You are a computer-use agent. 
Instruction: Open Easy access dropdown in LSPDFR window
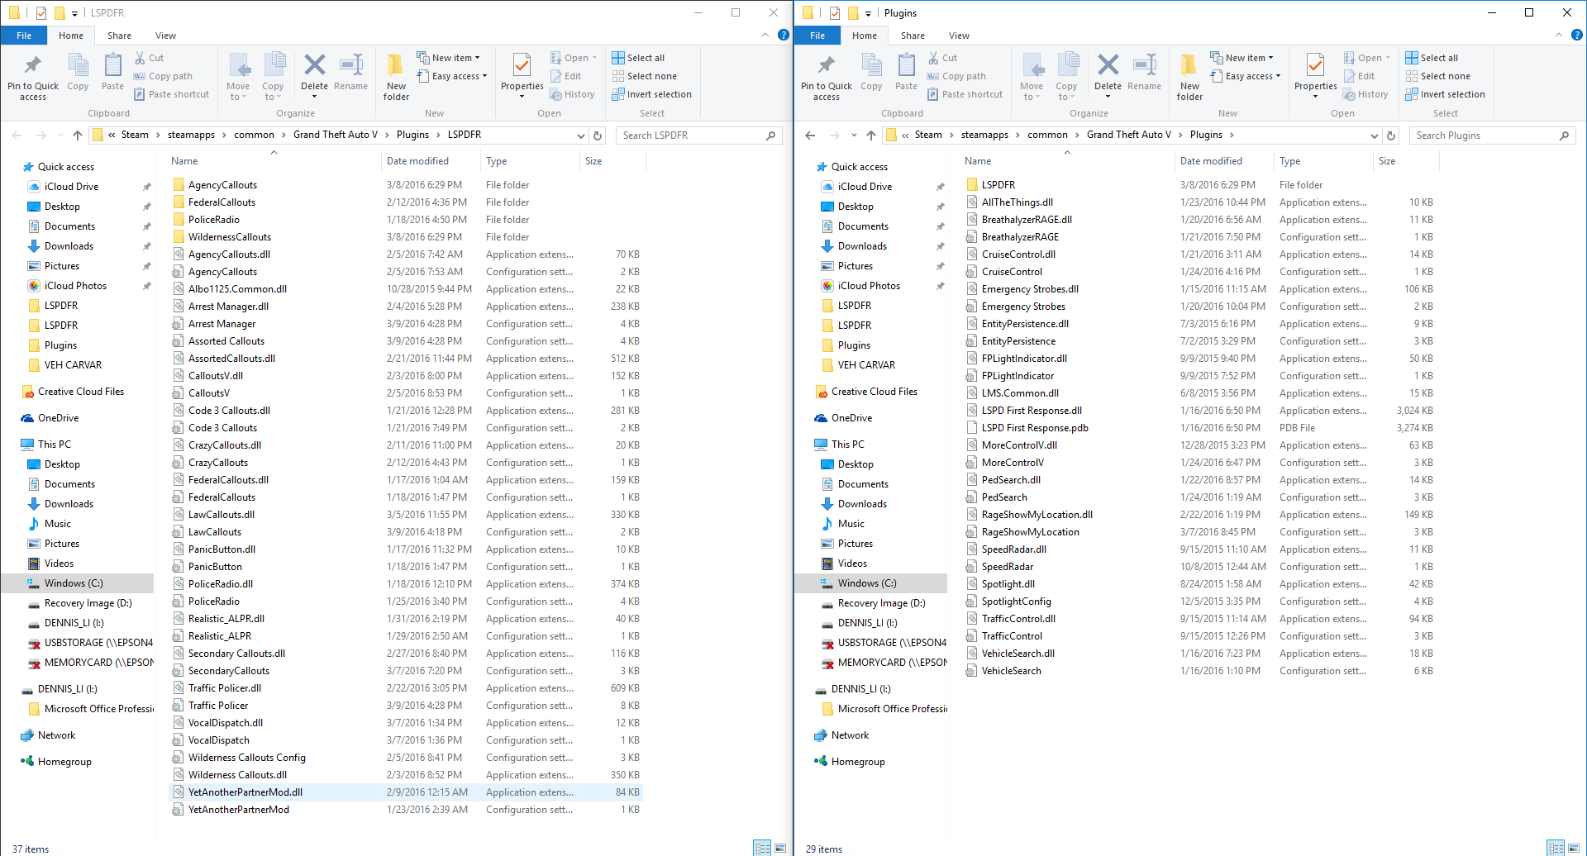pos(451,76)
